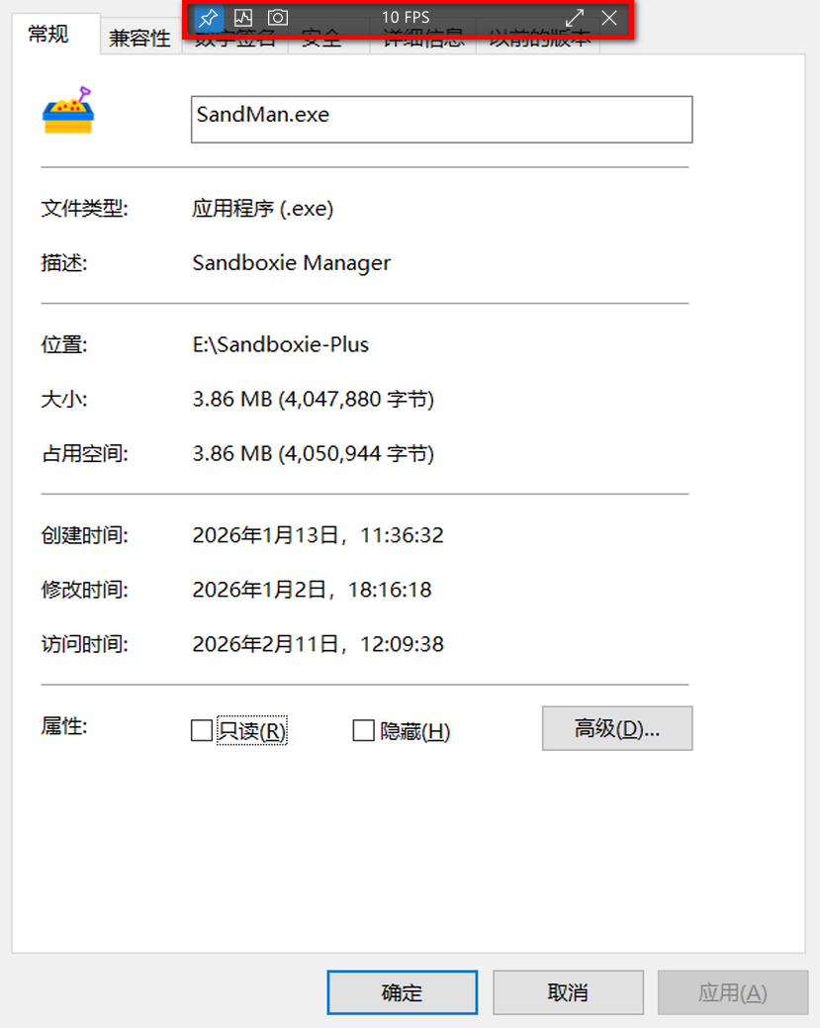Click the 取消 button
Image resolution: width=820 pixels, height=1028 pixels.
point(568,992)
